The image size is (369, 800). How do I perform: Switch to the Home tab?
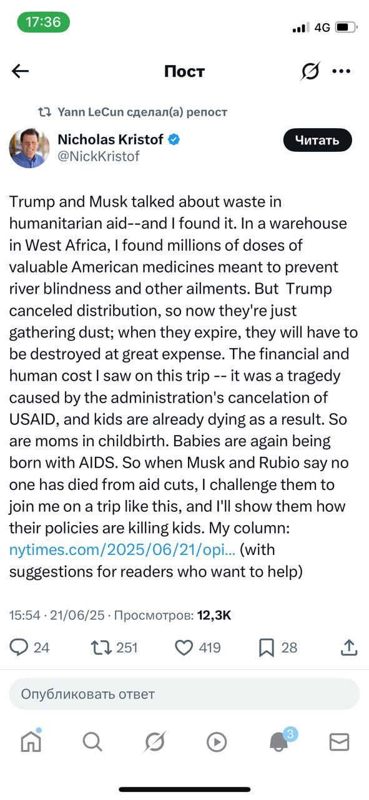coord(31,741)
